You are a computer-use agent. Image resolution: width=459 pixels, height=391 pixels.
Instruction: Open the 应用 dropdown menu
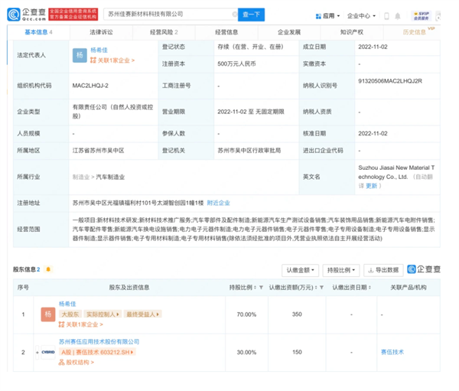327,16
